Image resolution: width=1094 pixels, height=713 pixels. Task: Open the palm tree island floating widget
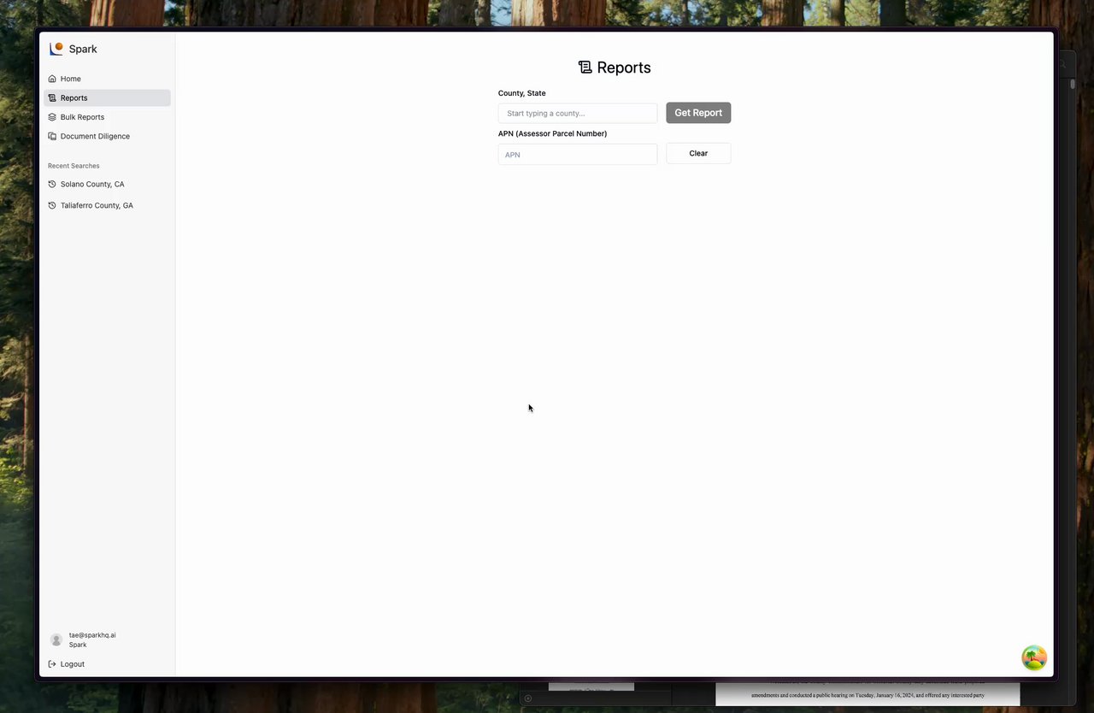pyautogui.click(x=1034, y=657)
